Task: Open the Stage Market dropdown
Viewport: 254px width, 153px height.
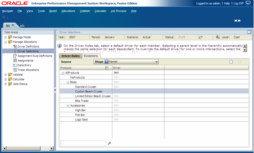Action: (157, 62)
